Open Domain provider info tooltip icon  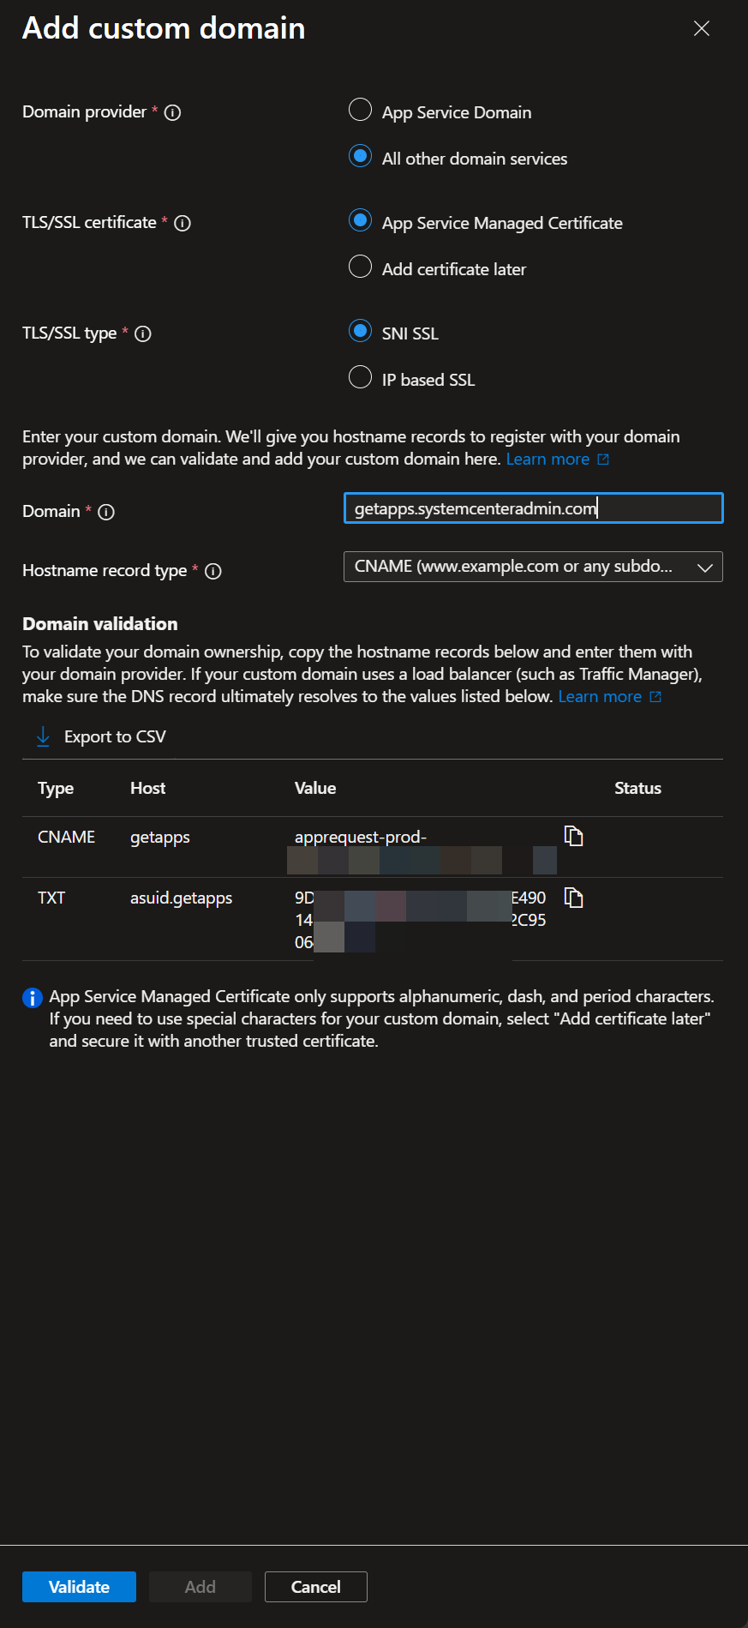(172, 112)
